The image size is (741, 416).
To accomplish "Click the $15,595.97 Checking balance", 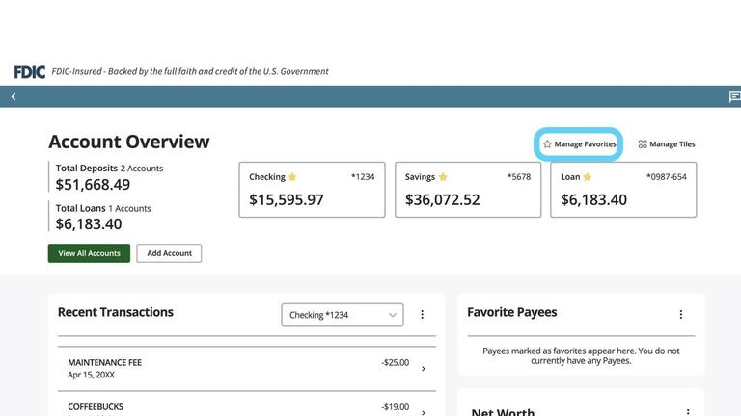I will point(287,200).
